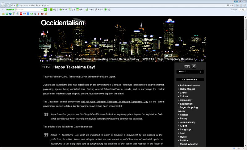Open the browser Home page icon
Image resolution: width=247 pixels, height=150 pixels.
237,5
